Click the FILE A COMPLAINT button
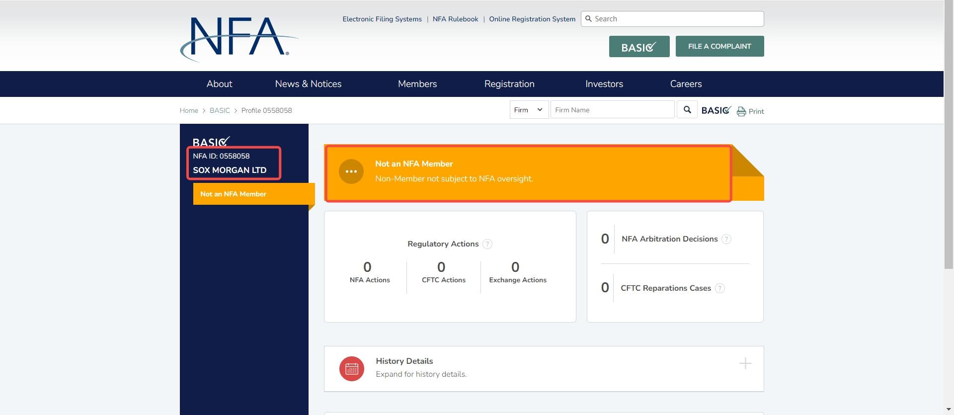The width and height of the screenshot is (954, 415). [x=719, y=46]
